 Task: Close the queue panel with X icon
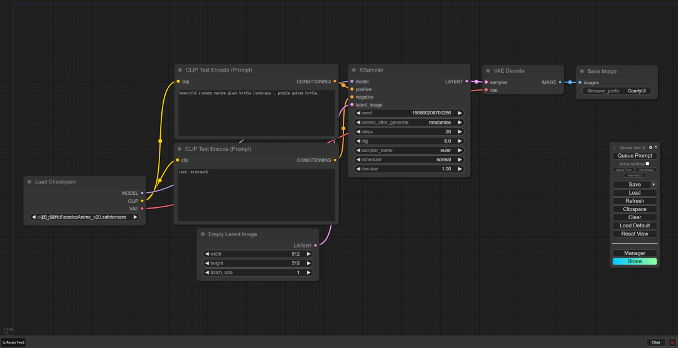(x=655, y=147)
